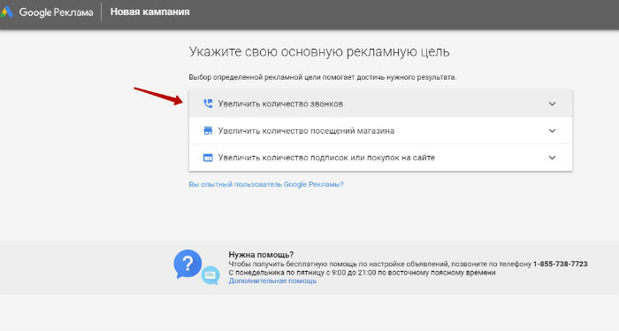Screen dimensions: 619x331
Task: Click the 'С понедельника по пятницу' hours line
Action: (x=362, y=273)
